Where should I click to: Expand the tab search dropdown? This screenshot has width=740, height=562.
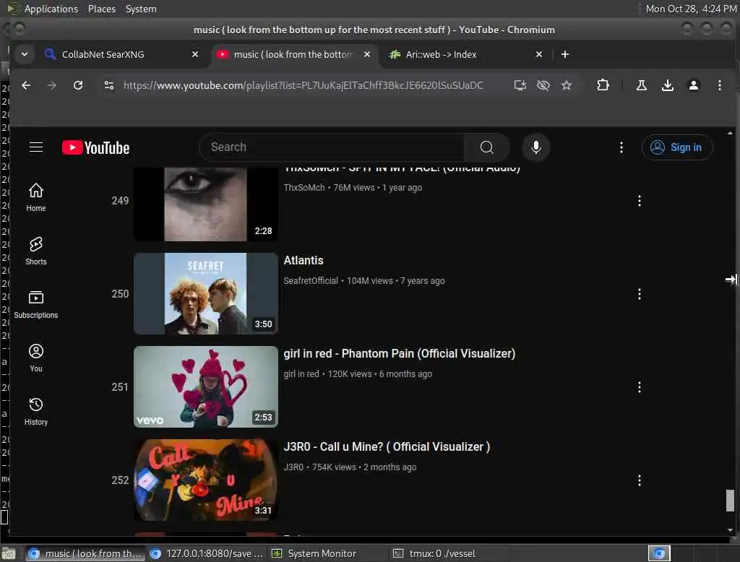click(25, 54)
